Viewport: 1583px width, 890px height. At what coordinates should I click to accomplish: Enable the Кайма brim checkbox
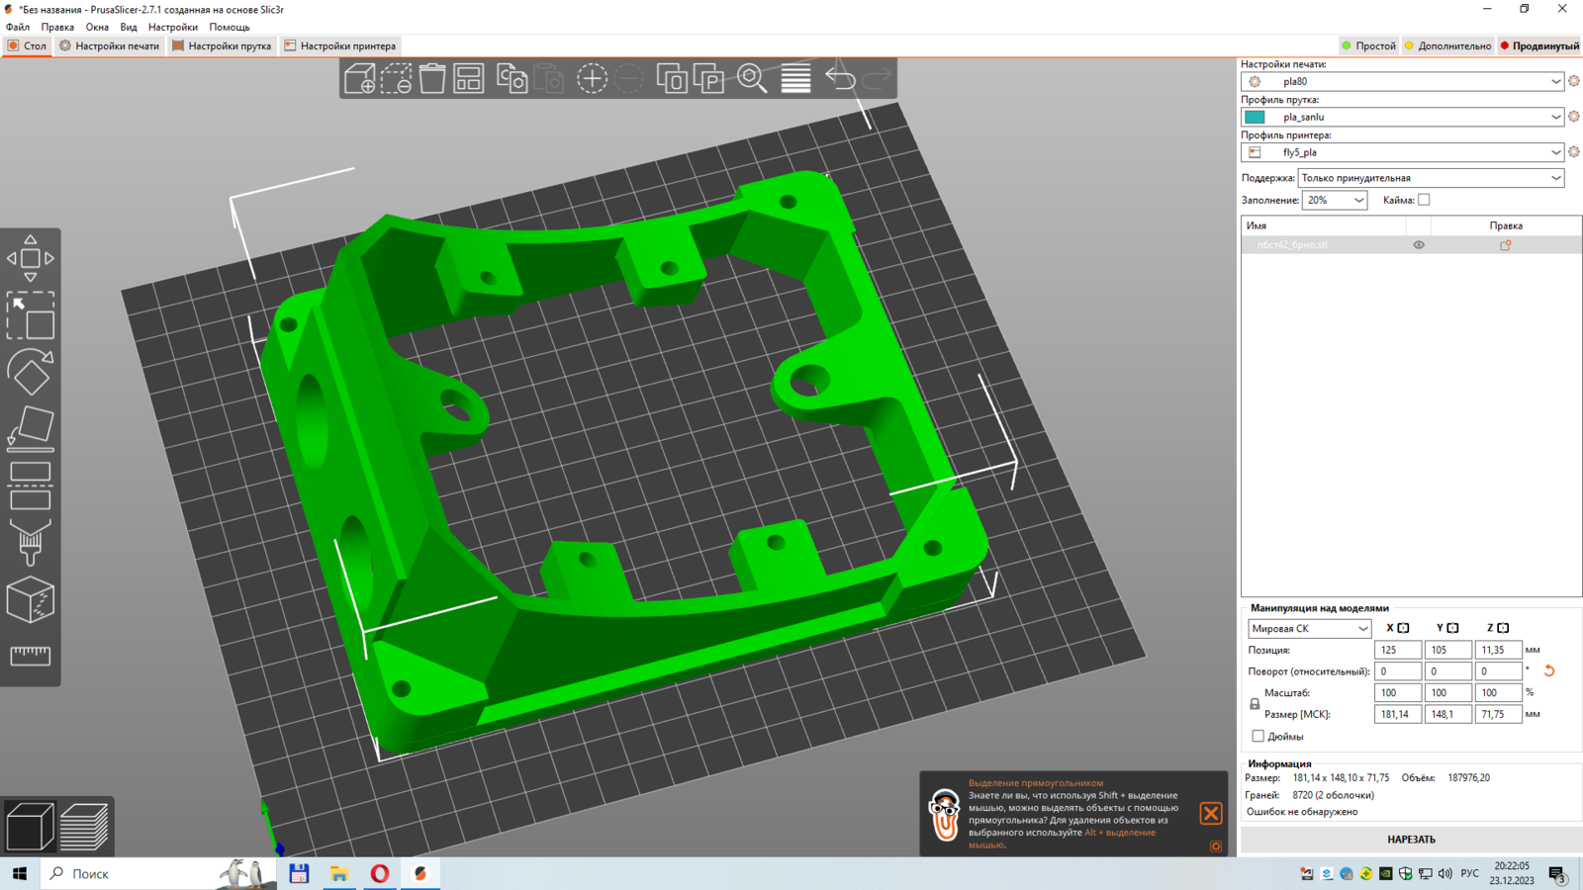pyautogui.click(x=1424, y=200)
